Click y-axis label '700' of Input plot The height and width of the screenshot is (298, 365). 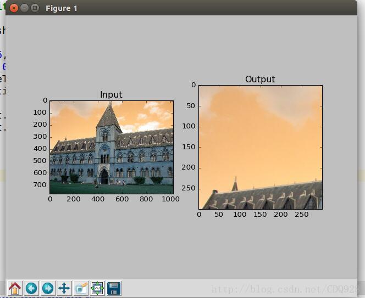click(x=40, y=185)
